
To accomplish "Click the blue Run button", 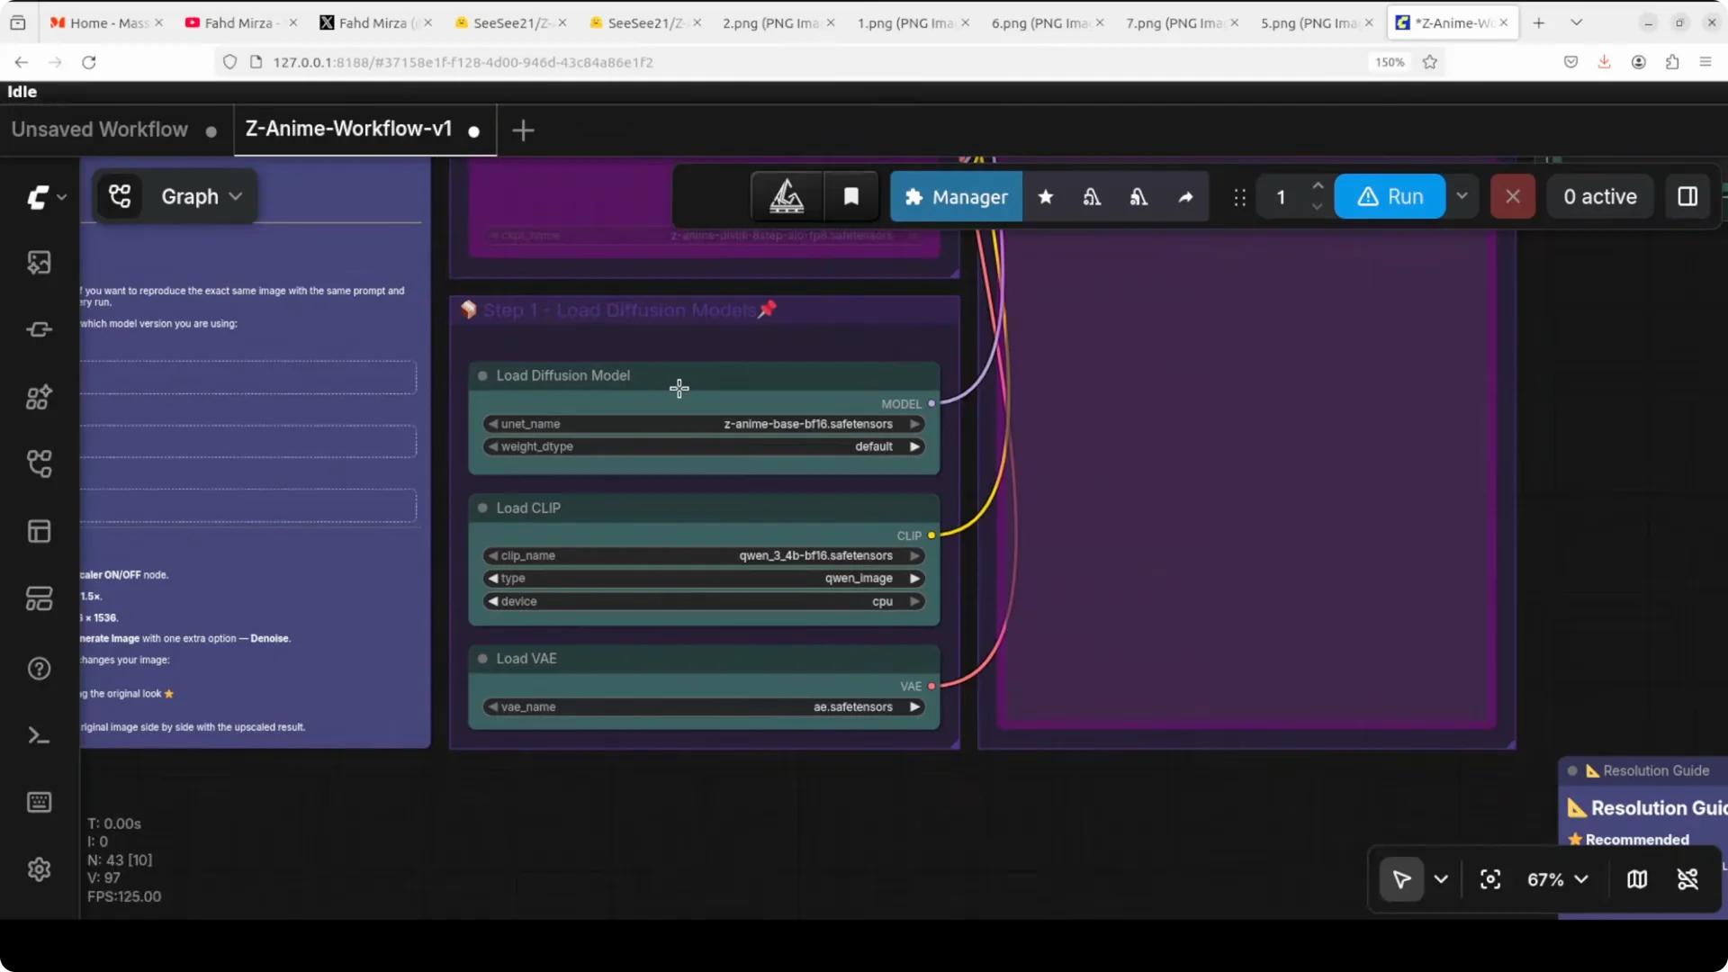I will click(x=1390, y=196).
